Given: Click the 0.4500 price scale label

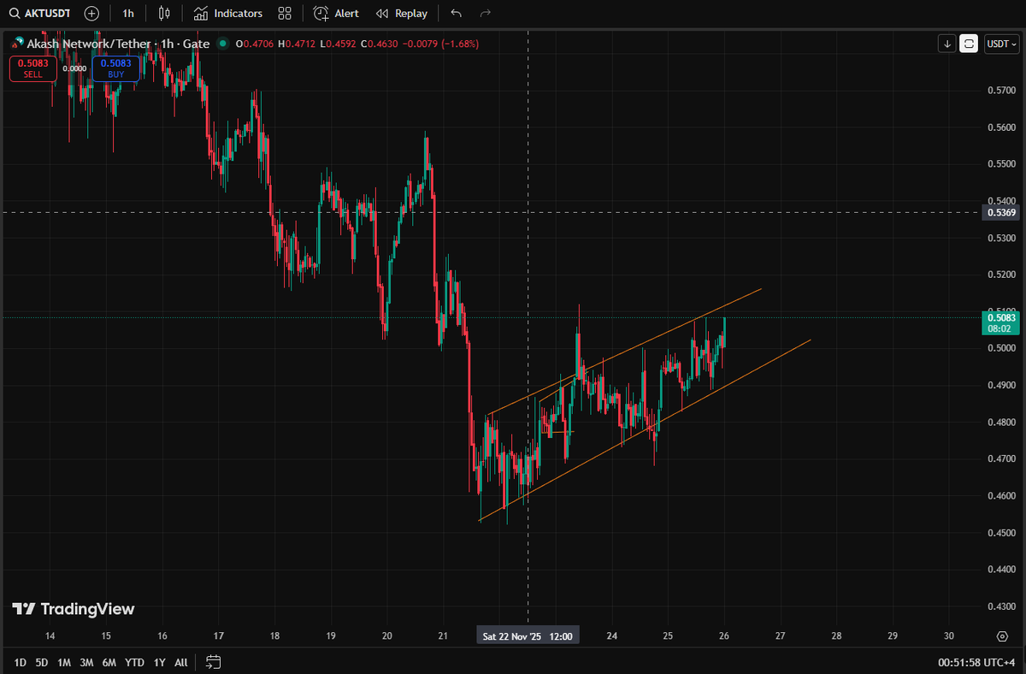Looking at the screenshot, I should 1001,533.
